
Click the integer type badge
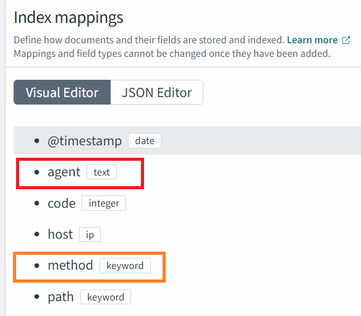click(104, 203)
